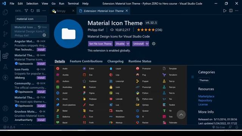Open Source Control view in activity bar
The height and width of the screenshot is (136, 242).
tap(5, 34)
